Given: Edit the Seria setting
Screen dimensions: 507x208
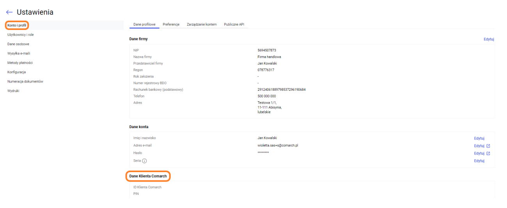Looking at the screenshot, I should coord(479,161).
